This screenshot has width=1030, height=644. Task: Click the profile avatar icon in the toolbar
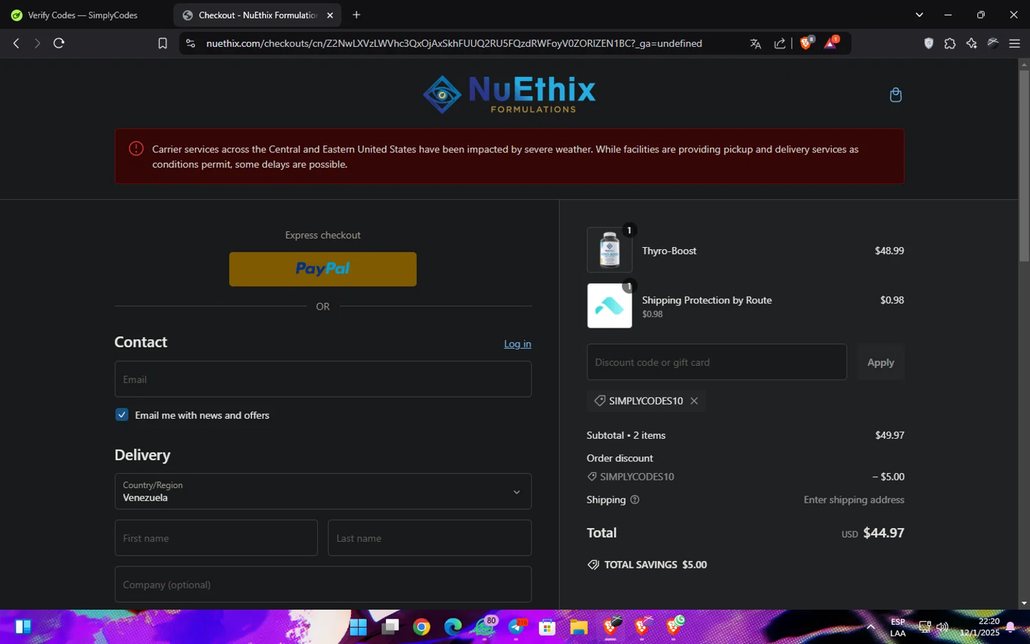pos(993,43)
